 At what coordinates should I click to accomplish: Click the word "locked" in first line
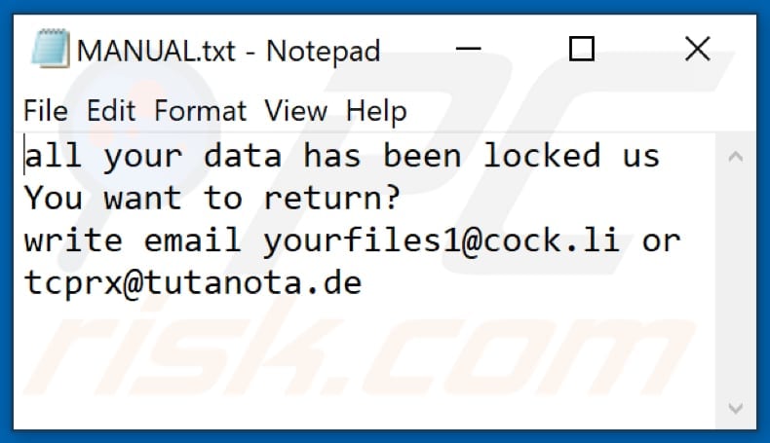(542, 156)
